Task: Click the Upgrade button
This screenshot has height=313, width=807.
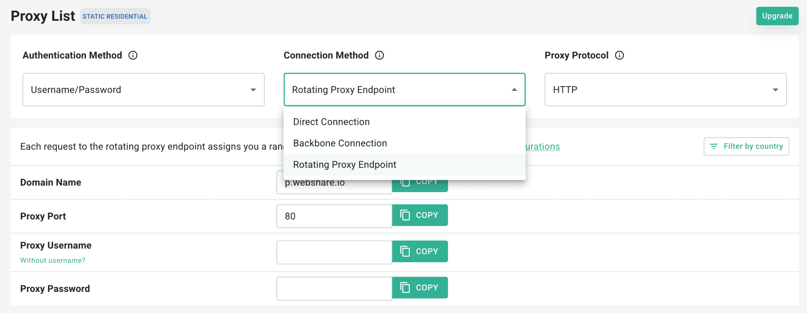Action: (x=777, y=16)
